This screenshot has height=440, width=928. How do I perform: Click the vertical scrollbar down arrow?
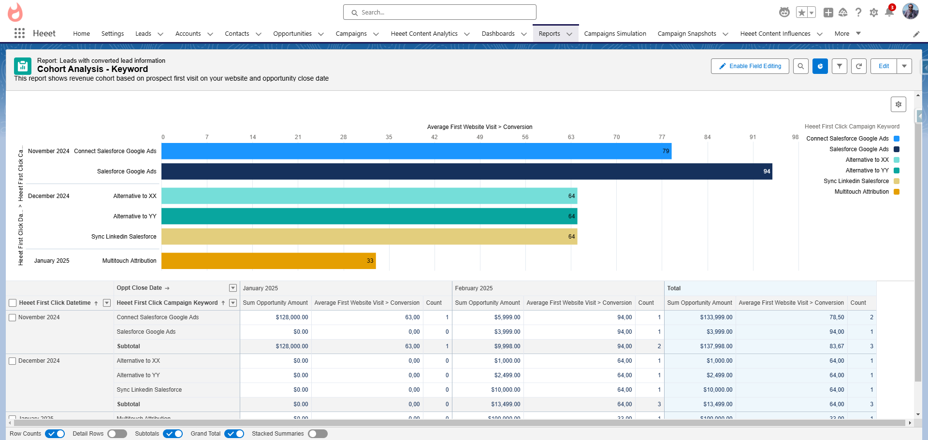(918, 414)
